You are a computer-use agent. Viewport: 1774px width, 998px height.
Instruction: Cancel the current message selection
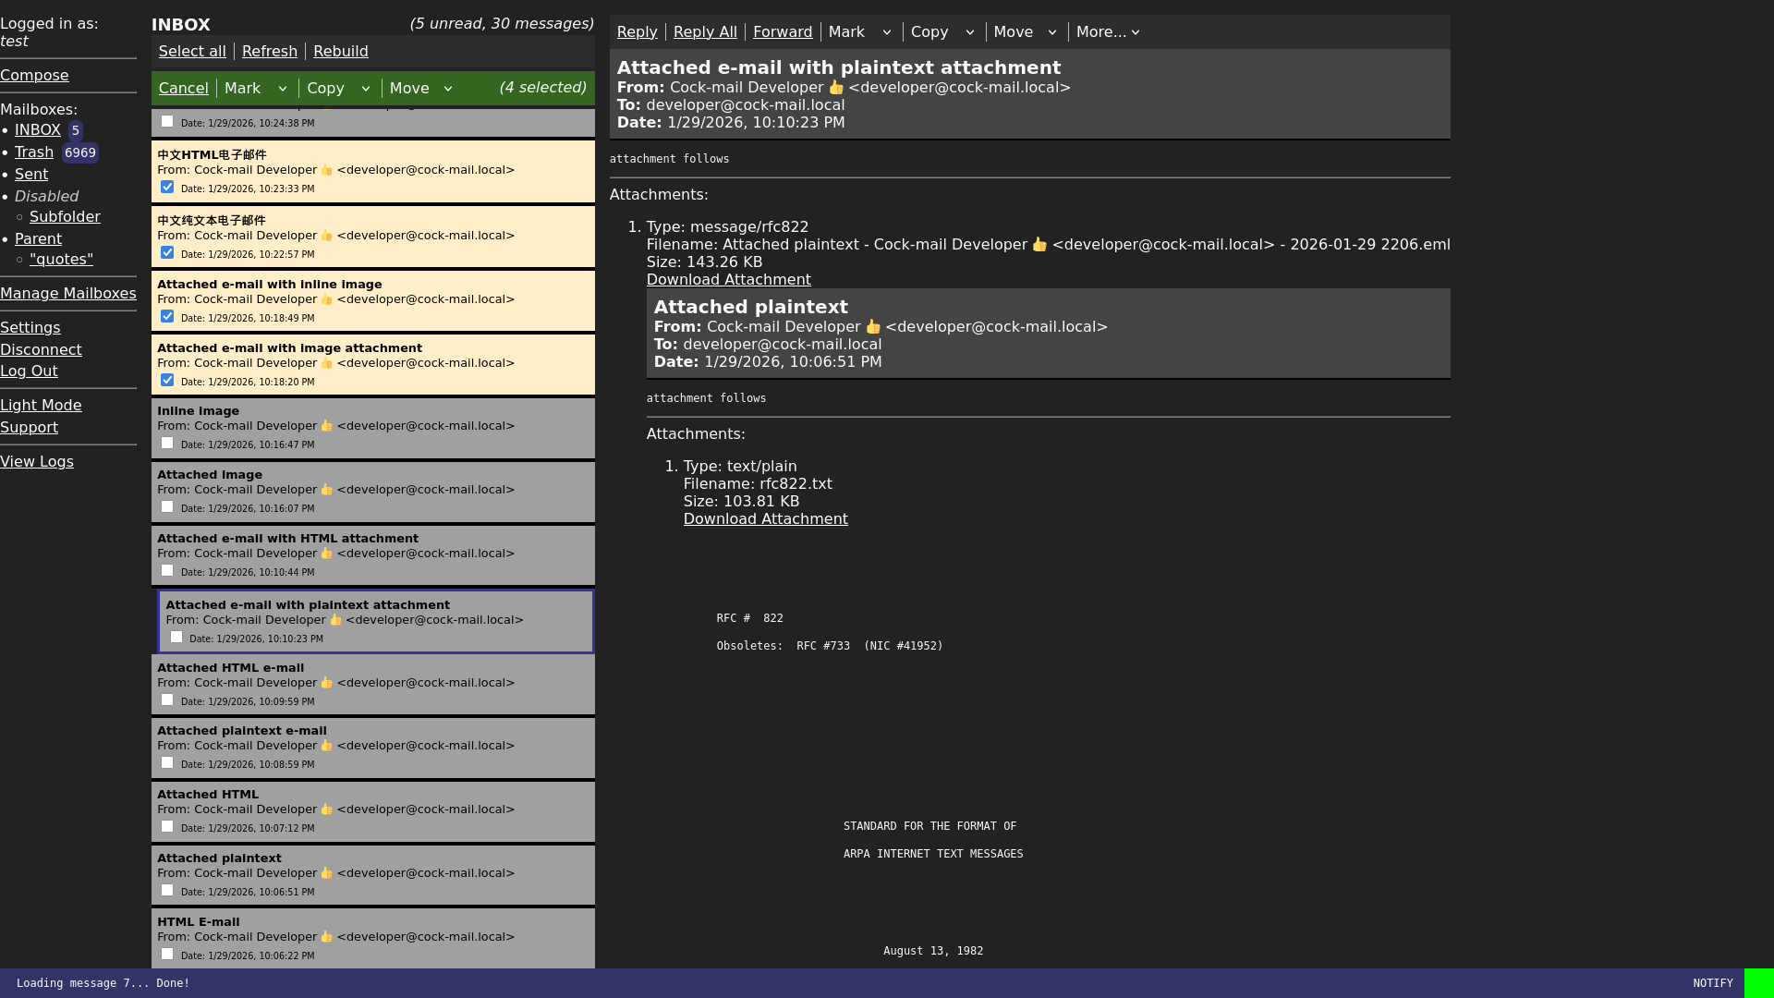(x=183, y=88)
